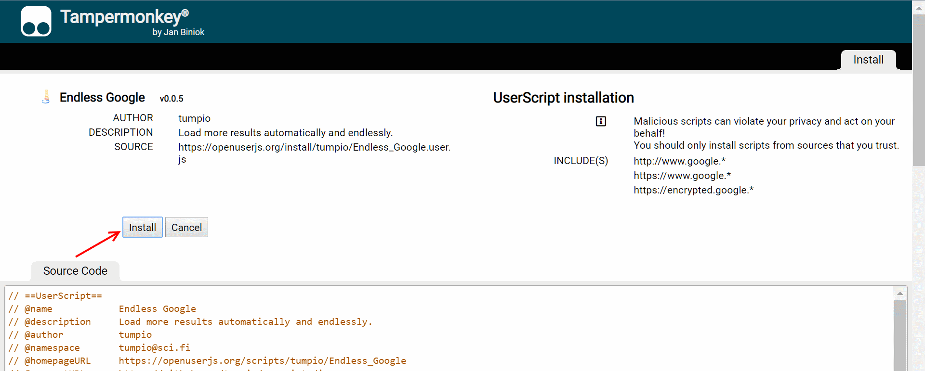Click the Install button
This screenshot has height=371, width=925.
143,227
